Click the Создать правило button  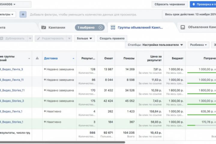(112, 38)
